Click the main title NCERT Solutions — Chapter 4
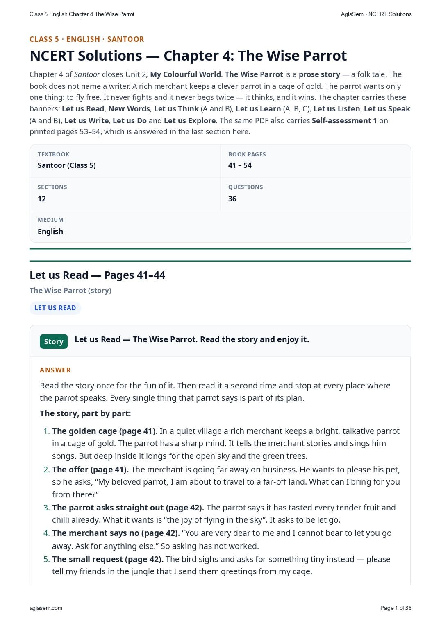441x623 pixels. 188,55
